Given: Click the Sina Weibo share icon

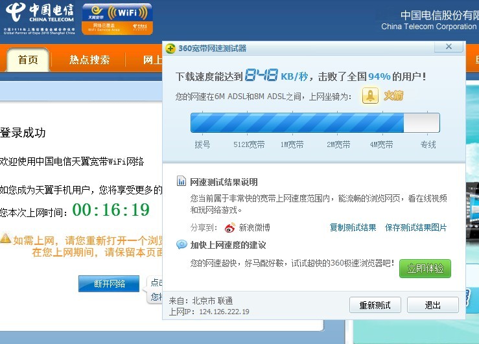Looking at the screenshot, I should [229, 227].
